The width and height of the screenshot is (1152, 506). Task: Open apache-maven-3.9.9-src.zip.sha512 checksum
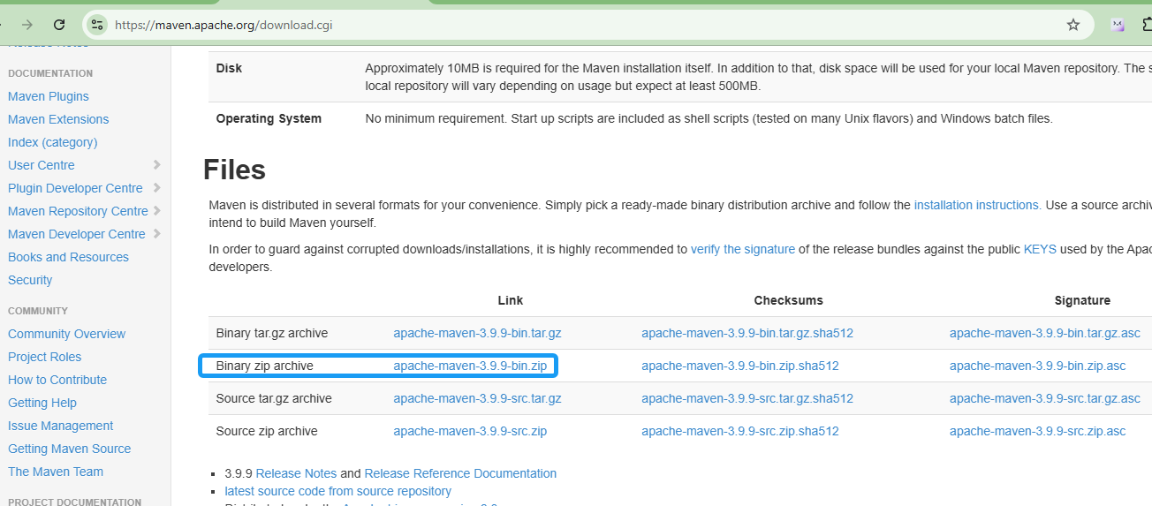(x=740, y=431)
